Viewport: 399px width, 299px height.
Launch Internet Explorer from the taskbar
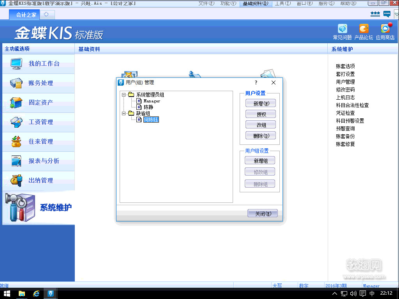coord(36,294)
